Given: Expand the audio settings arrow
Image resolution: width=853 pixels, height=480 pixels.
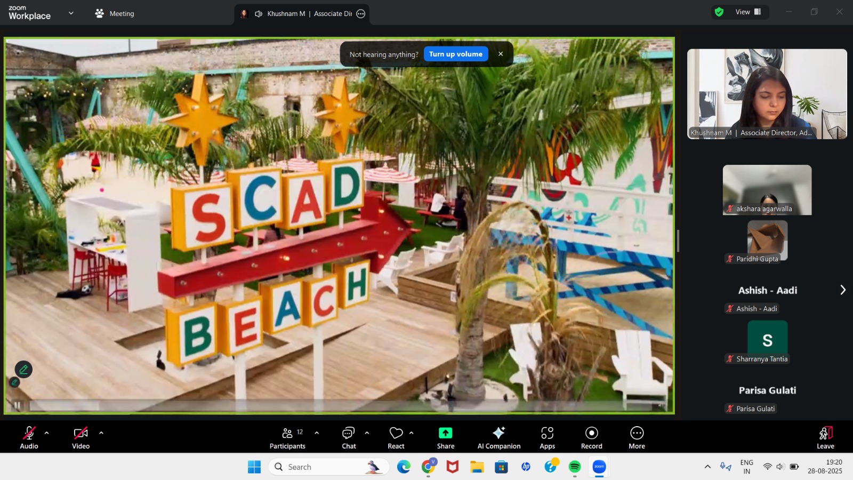Looking at the screenshot, I should [47, 433].
